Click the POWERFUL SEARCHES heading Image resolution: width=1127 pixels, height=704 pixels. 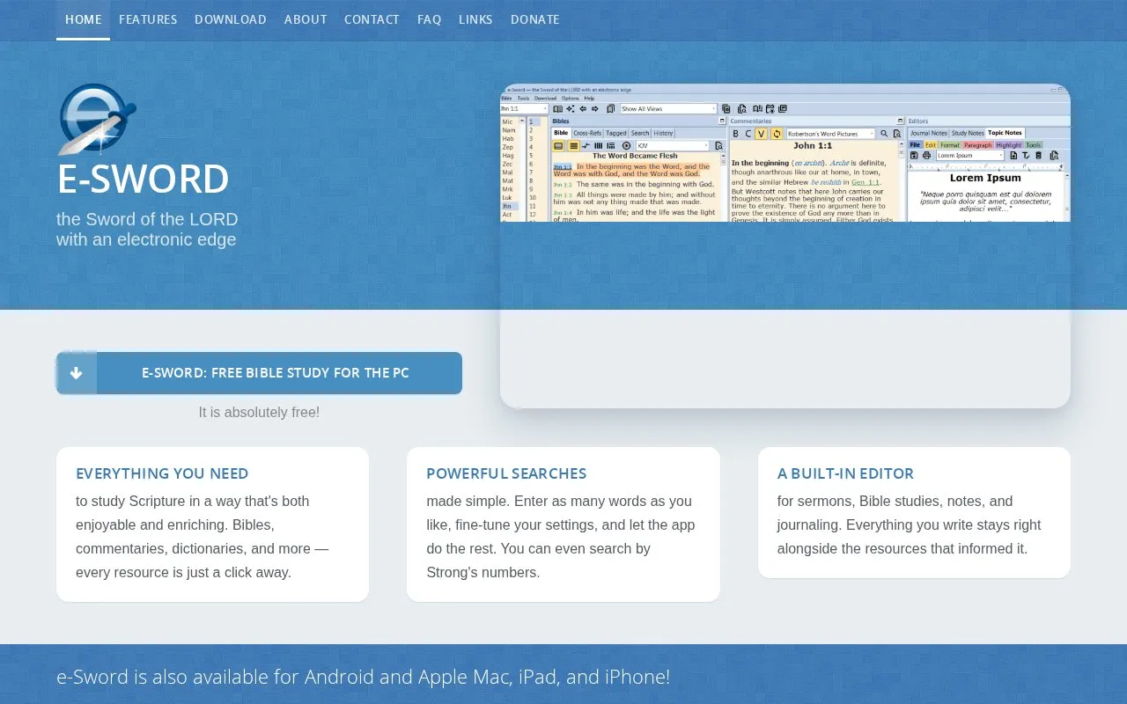(506, 473)
